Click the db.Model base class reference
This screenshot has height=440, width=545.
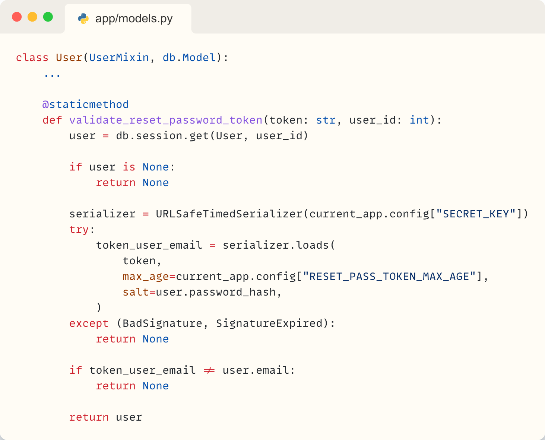coord(189,58)
